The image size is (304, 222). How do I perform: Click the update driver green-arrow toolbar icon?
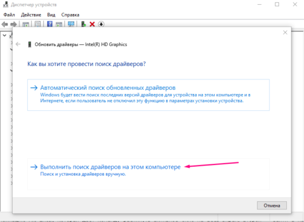[83, 24]
